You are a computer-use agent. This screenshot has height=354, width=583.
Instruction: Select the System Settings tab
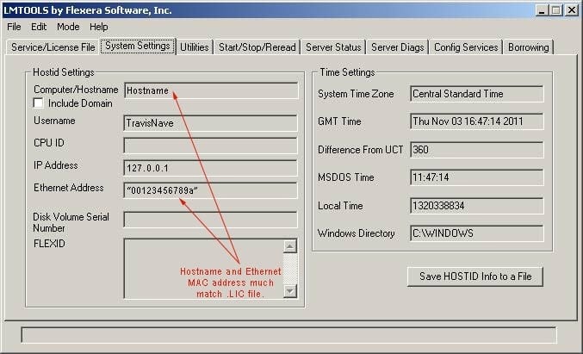click(x=138, y=46)
